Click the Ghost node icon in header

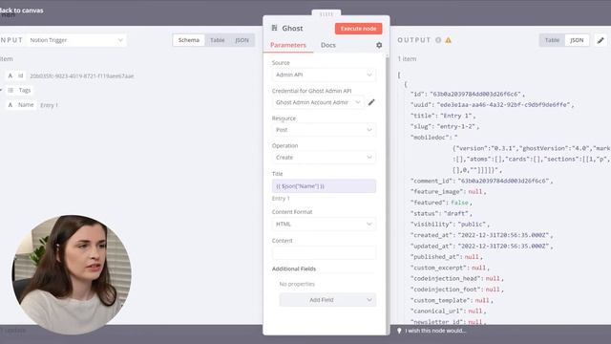pyautogui.click(x=274, y=28)
